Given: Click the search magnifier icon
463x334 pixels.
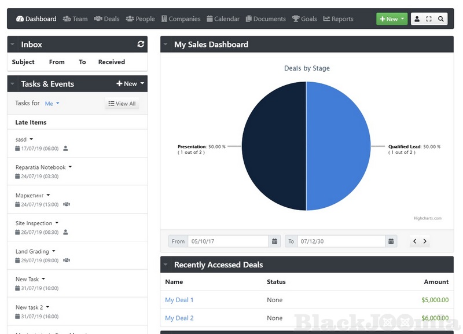Looking at the screenshot, I should [441, 19].
